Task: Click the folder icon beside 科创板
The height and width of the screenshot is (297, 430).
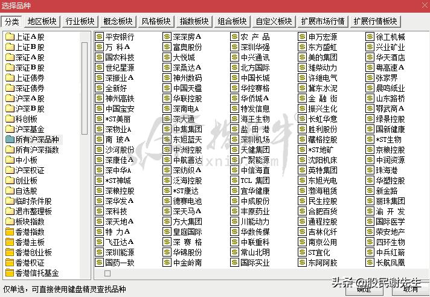Action: point(10,119)
